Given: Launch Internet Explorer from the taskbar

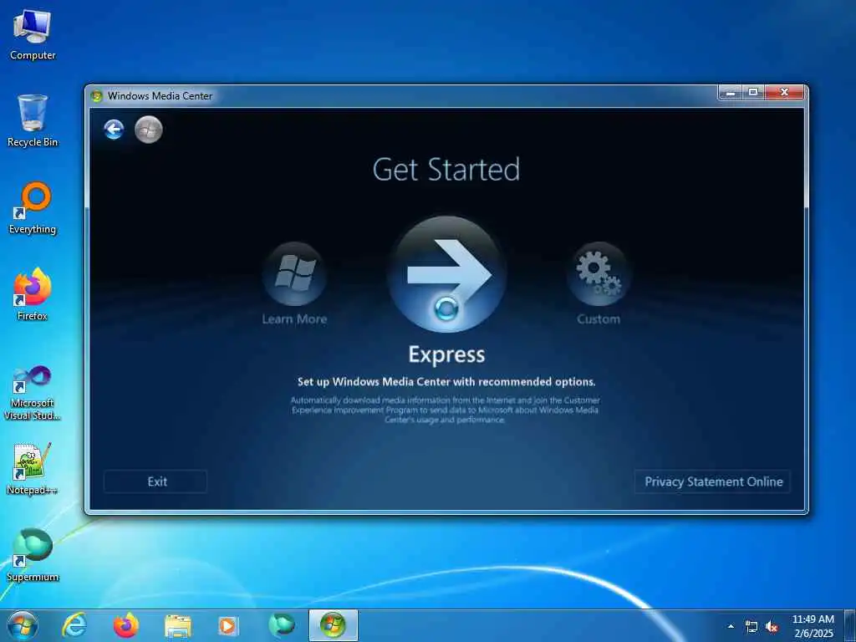Looking at the screenshot, I should [x=74, y=625].
